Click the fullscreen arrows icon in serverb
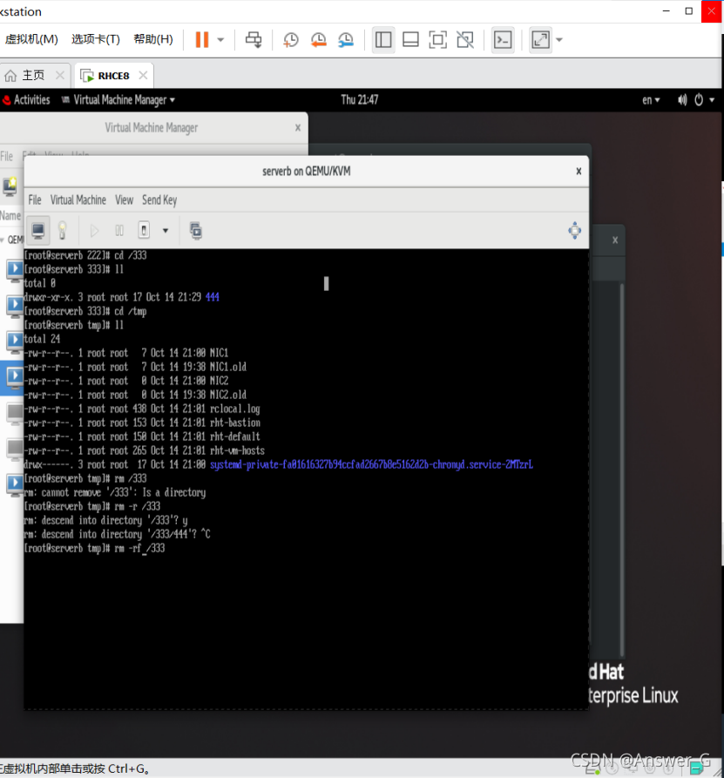 (575, 231)
